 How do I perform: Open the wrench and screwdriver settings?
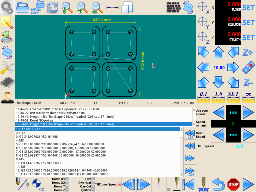tap(7, 67)
